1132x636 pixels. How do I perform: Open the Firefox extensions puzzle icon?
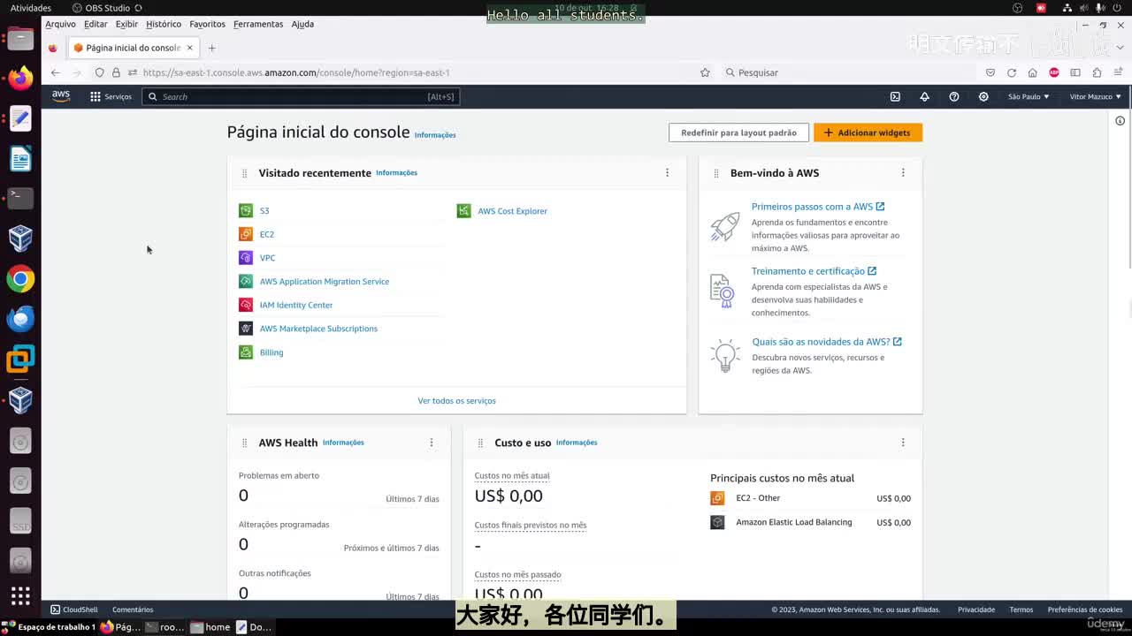[x=1097, y=72]
